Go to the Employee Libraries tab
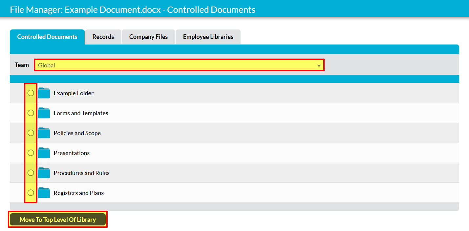This screenshot has height=231, width=469. tap(208, 37)
